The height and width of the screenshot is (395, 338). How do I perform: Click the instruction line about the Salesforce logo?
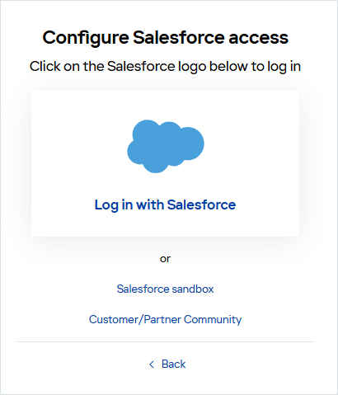point(165,67)
